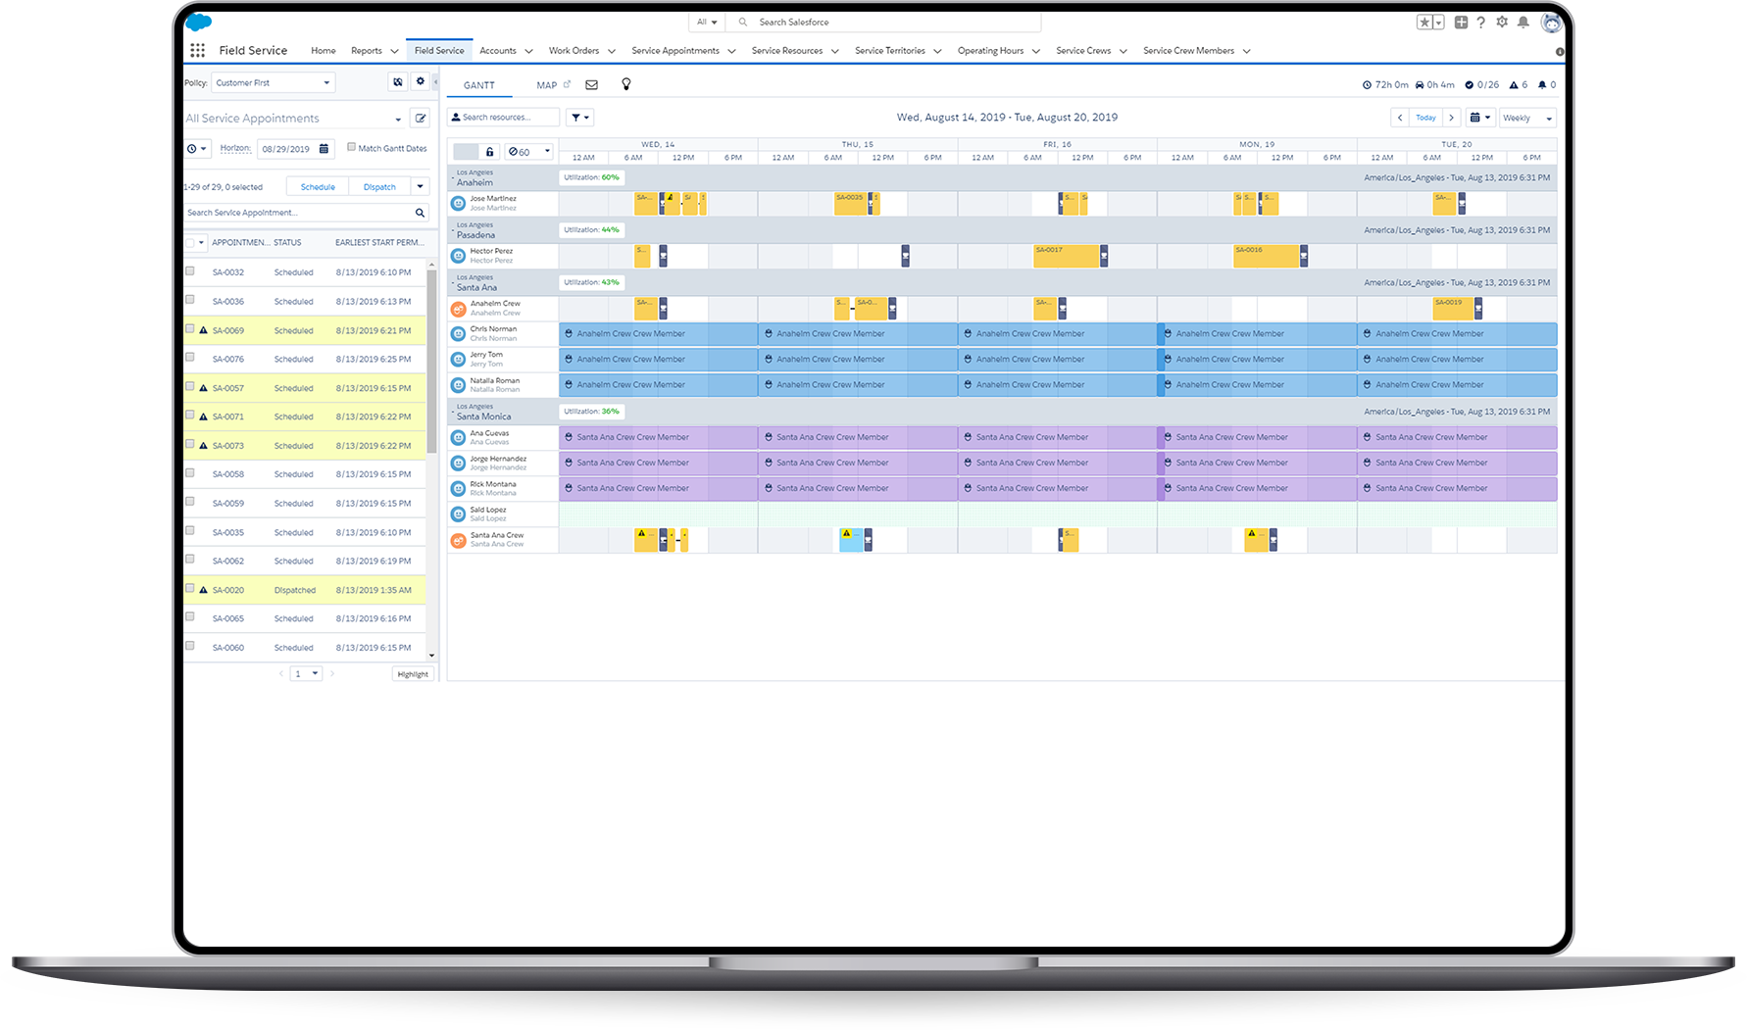The width and height of the screenshot is (1747, 1030).
Task: Open the Gantt calendar date dropdown
Action: (1480, 118)
